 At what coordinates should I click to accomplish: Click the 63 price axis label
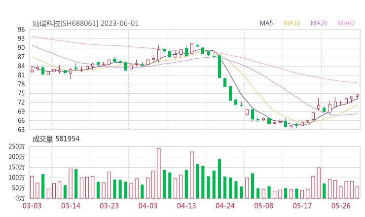[x=21, y=130]
